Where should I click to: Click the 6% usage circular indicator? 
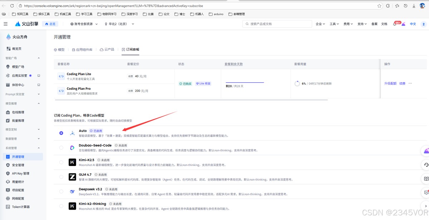click(297, 83)
